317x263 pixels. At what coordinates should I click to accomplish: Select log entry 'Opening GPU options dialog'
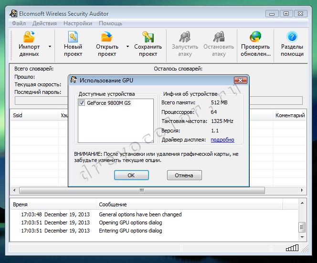click(130, 223)
